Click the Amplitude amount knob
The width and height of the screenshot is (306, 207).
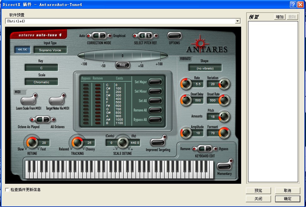coord(186,133)
